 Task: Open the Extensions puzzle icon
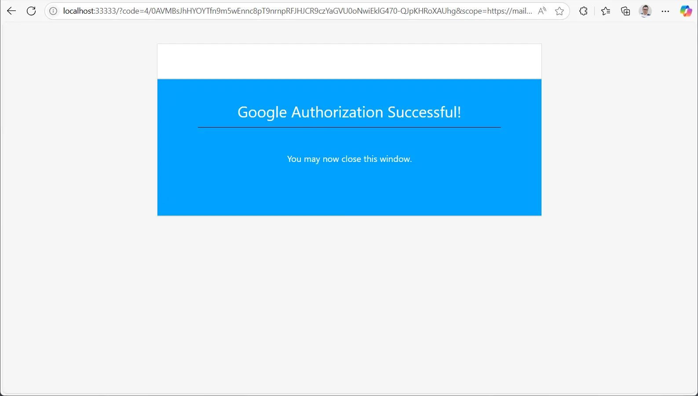coord(584,11)
